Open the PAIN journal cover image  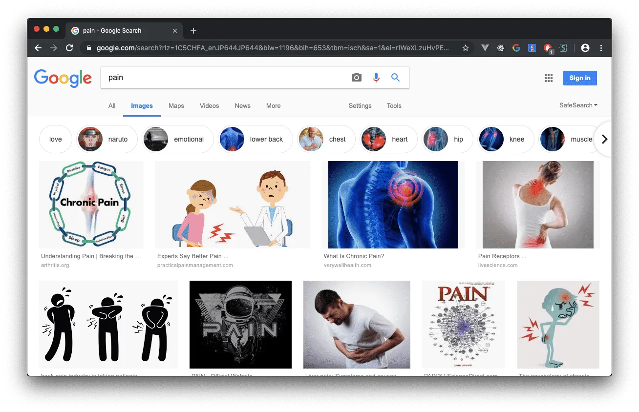(x=464, y=324)
